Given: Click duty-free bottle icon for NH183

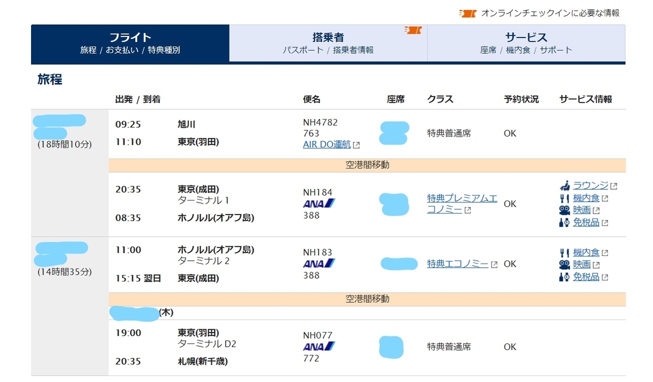Looking at the screenshot, I should pos(564,277).
